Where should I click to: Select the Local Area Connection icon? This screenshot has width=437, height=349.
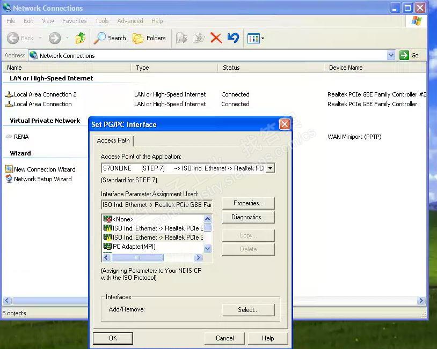pos(9,105)
